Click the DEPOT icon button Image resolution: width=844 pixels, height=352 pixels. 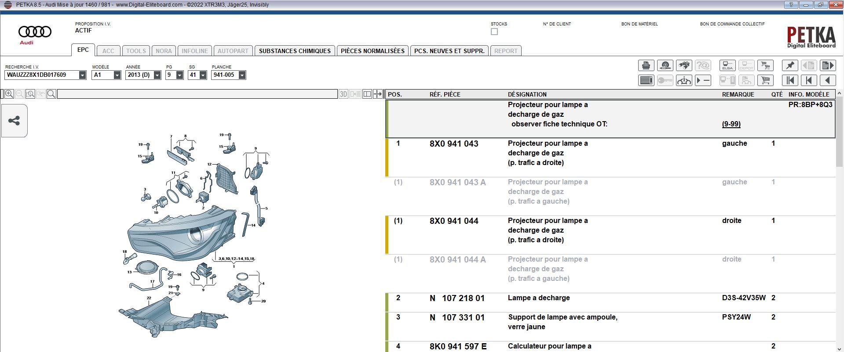746,65
